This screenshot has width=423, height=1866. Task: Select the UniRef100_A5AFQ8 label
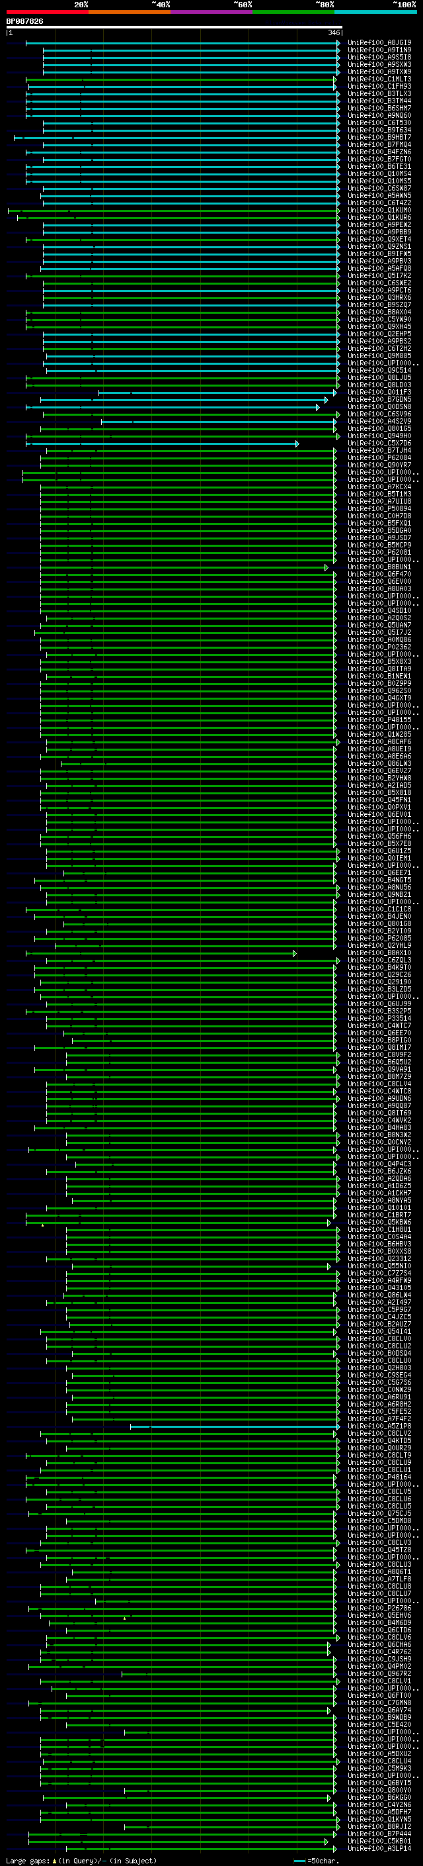coord(379,268)
